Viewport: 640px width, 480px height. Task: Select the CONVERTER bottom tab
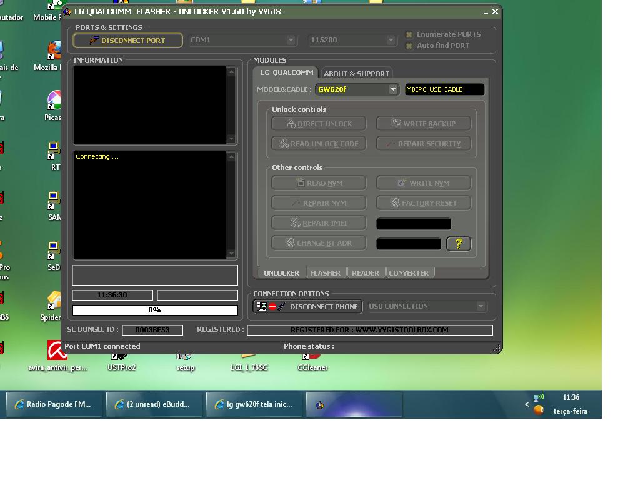point(409,273)
